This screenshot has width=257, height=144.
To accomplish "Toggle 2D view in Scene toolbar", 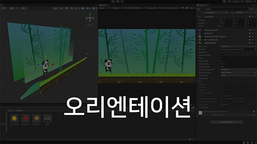I will pos(61,8).
